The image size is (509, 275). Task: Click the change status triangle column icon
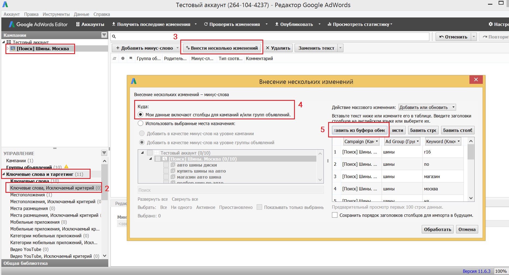[x=114, y=58]
